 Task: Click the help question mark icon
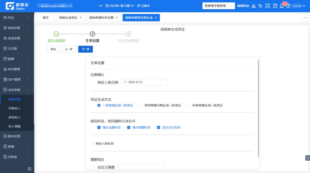point(288,6)
